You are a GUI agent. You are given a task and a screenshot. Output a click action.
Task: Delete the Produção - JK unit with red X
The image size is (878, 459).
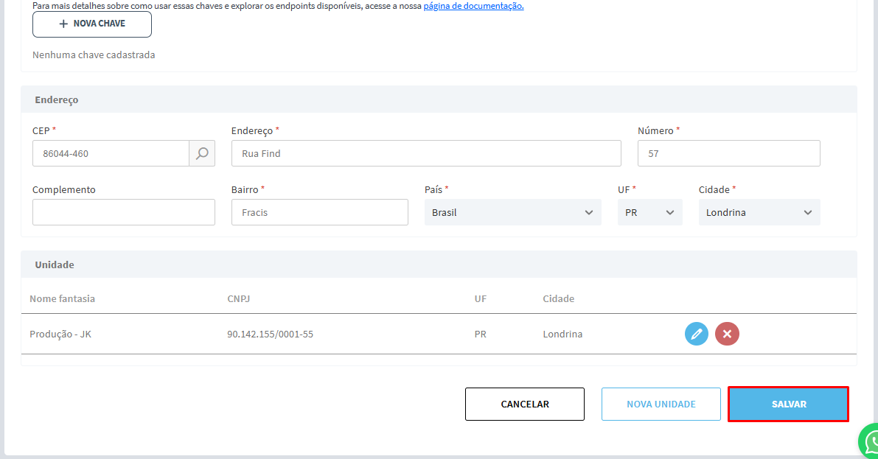(727, 334)
